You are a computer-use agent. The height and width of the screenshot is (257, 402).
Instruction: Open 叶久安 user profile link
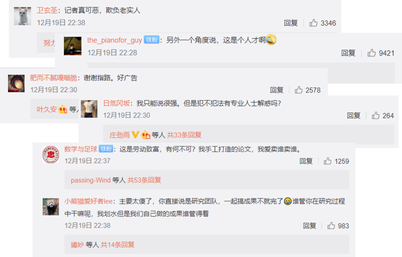click(x=47, y=109)
